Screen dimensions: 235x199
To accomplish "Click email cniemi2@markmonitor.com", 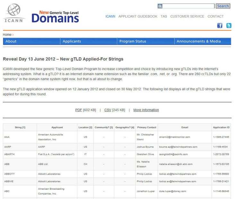I will (x=174, y=137).
